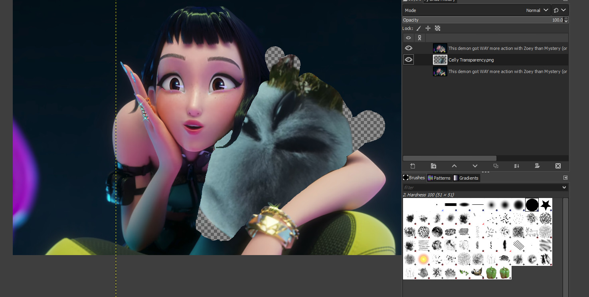
Task: Create a new layer group
Action: (433, 166)
